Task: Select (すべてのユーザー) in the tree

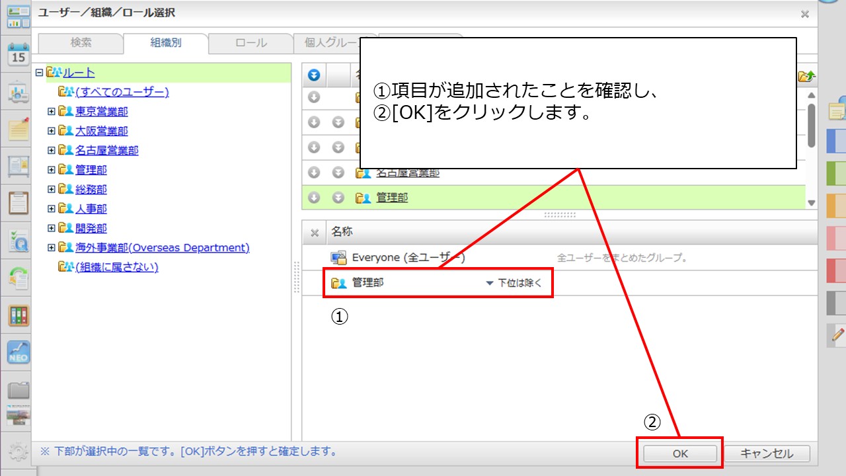Action: coord(122,92)
